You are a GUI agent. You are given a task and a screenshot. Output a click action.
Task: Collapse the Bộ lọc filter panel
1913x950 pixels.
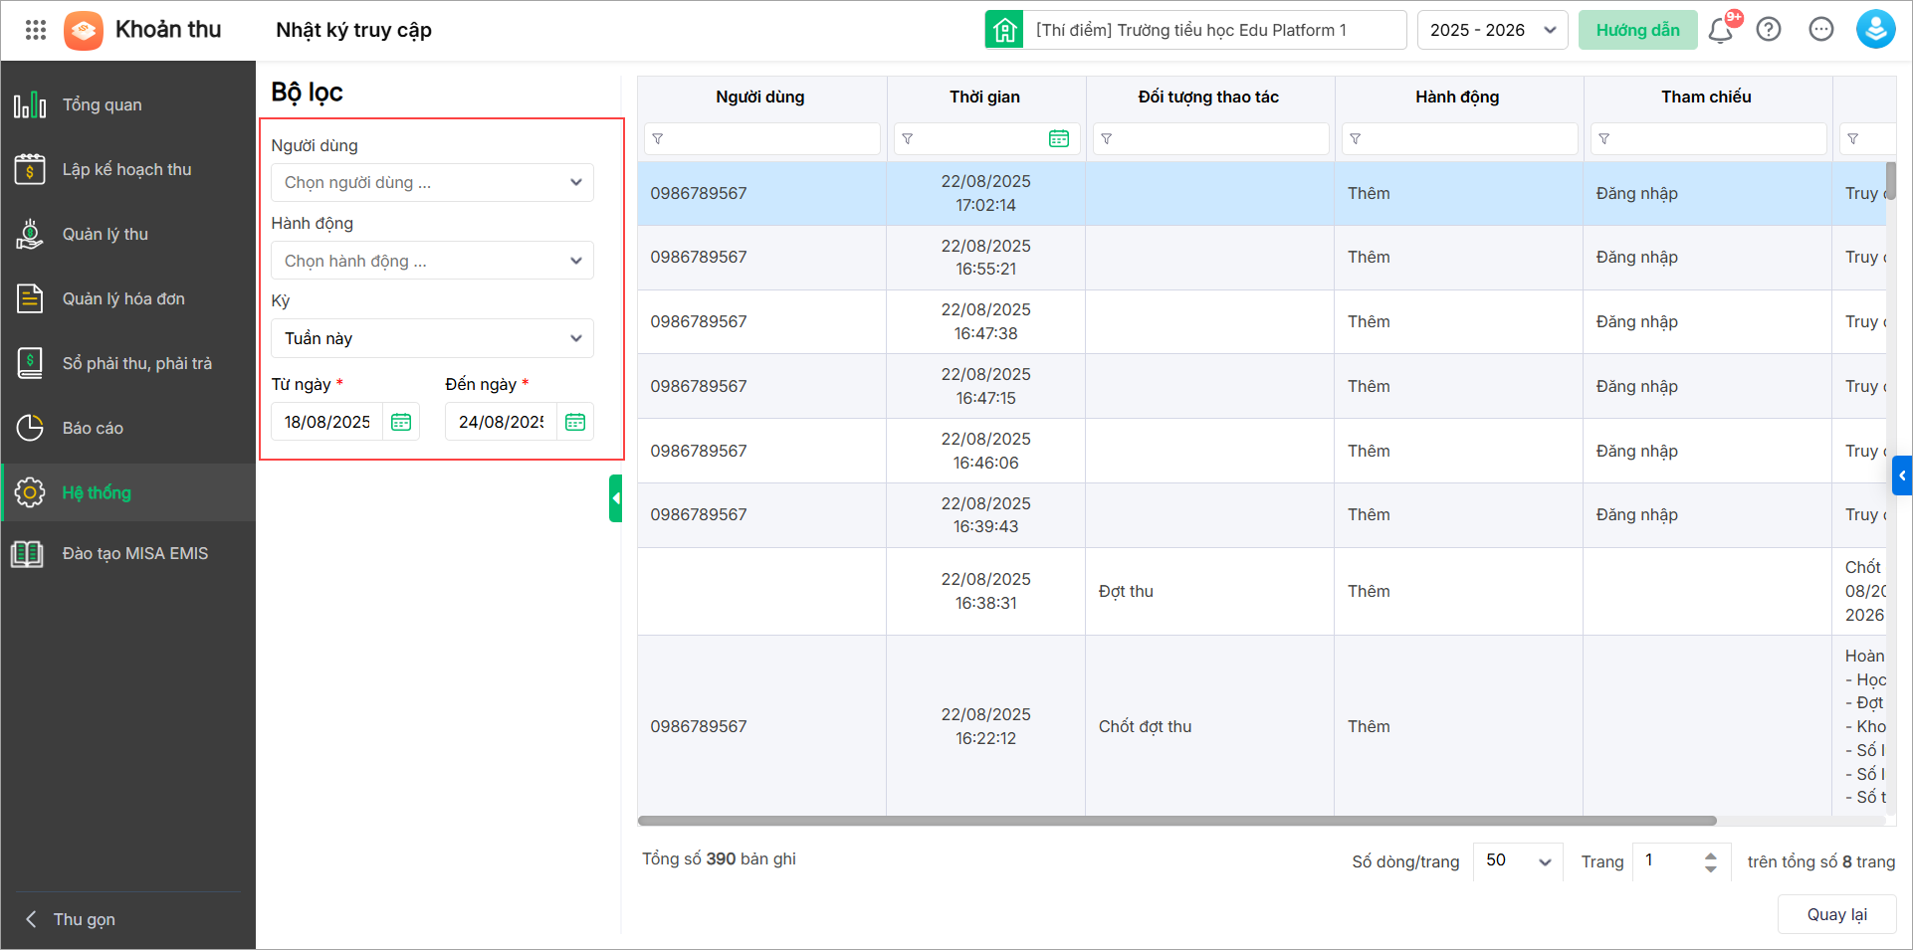click(616, 498)
